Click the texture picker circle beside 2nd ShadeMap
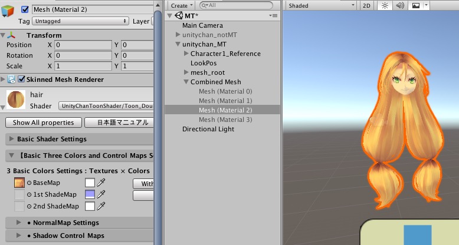The width and height of the screenshot is (459, 245). pos(29,206)
